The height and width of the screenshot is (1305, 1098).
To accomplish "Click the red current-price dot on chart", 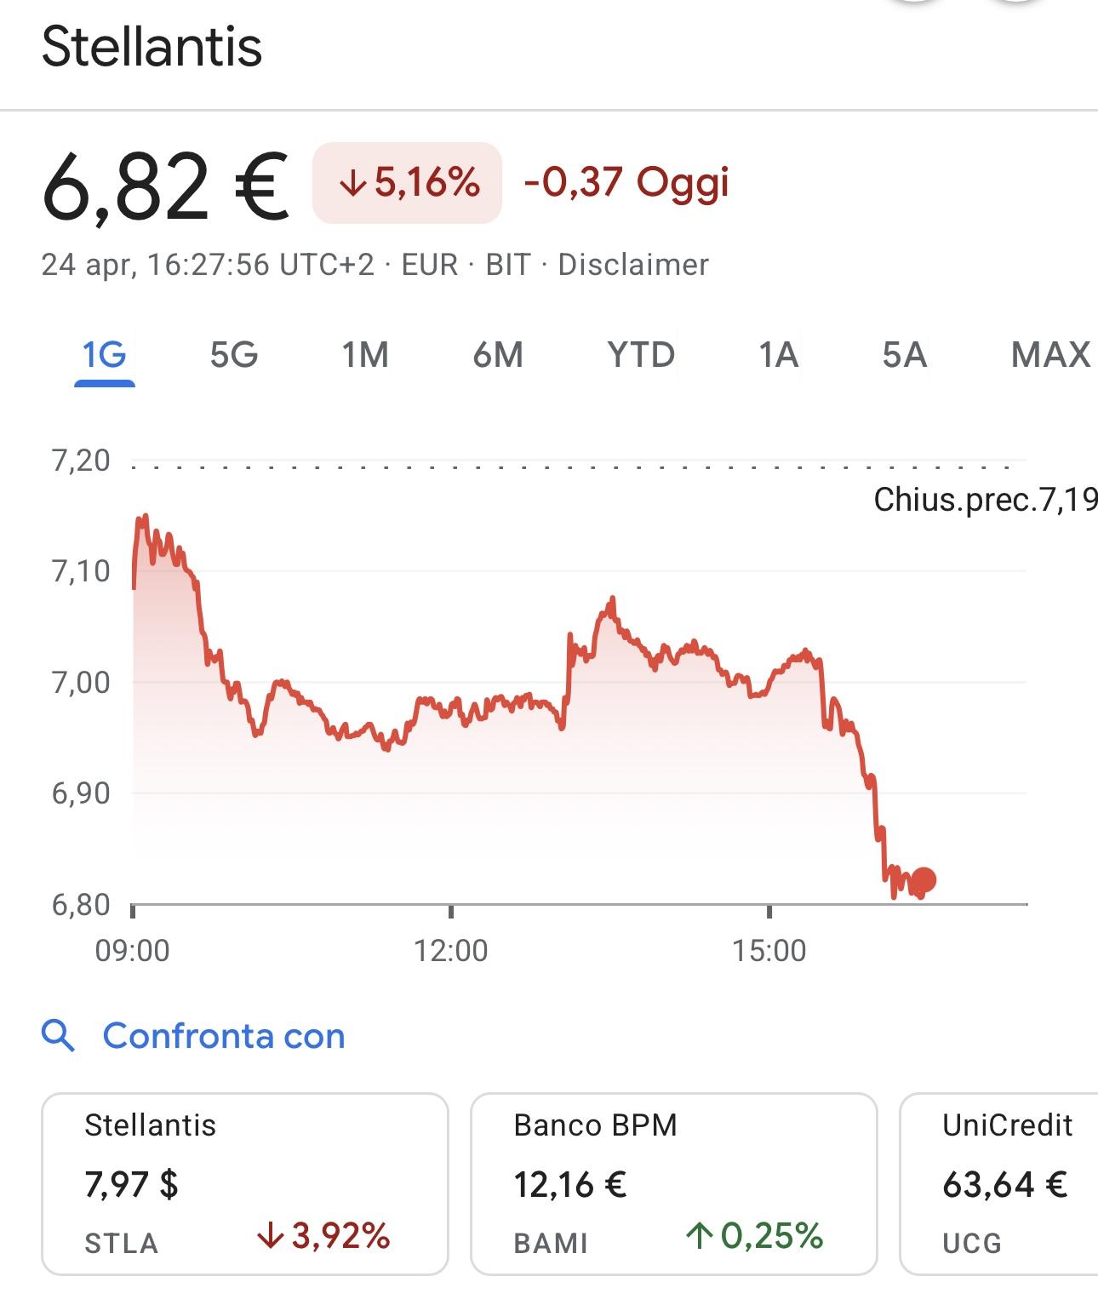I will [x=924, y=879].
